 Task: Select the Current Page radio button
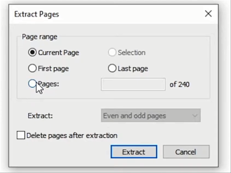[x=32, y=53]
